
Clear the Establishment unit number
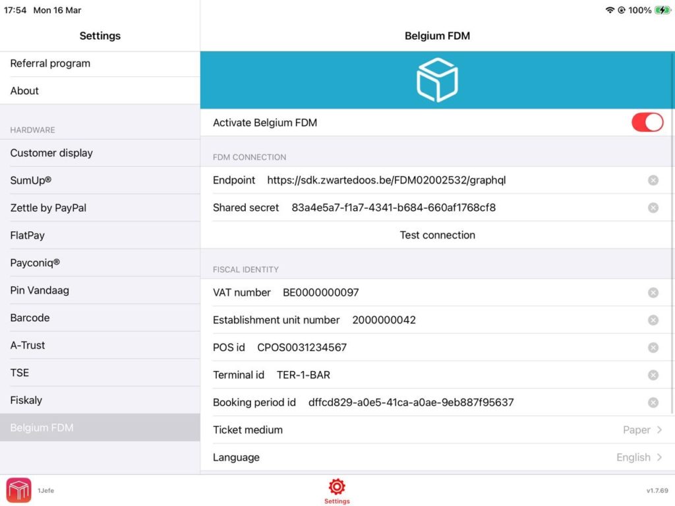pos(653,320)
